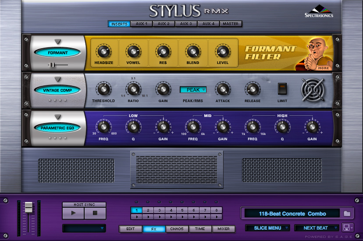Click the compressor ATTACK knob
Viewport: 363px width, 241px height.
(x=222, y=89)
